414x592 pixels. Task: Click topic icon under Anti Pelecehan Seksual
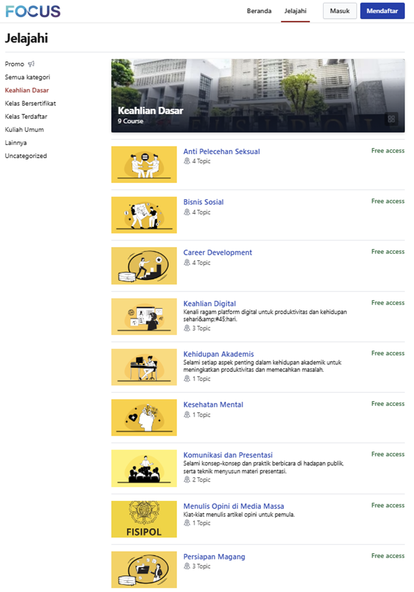(x=187, y=162)
